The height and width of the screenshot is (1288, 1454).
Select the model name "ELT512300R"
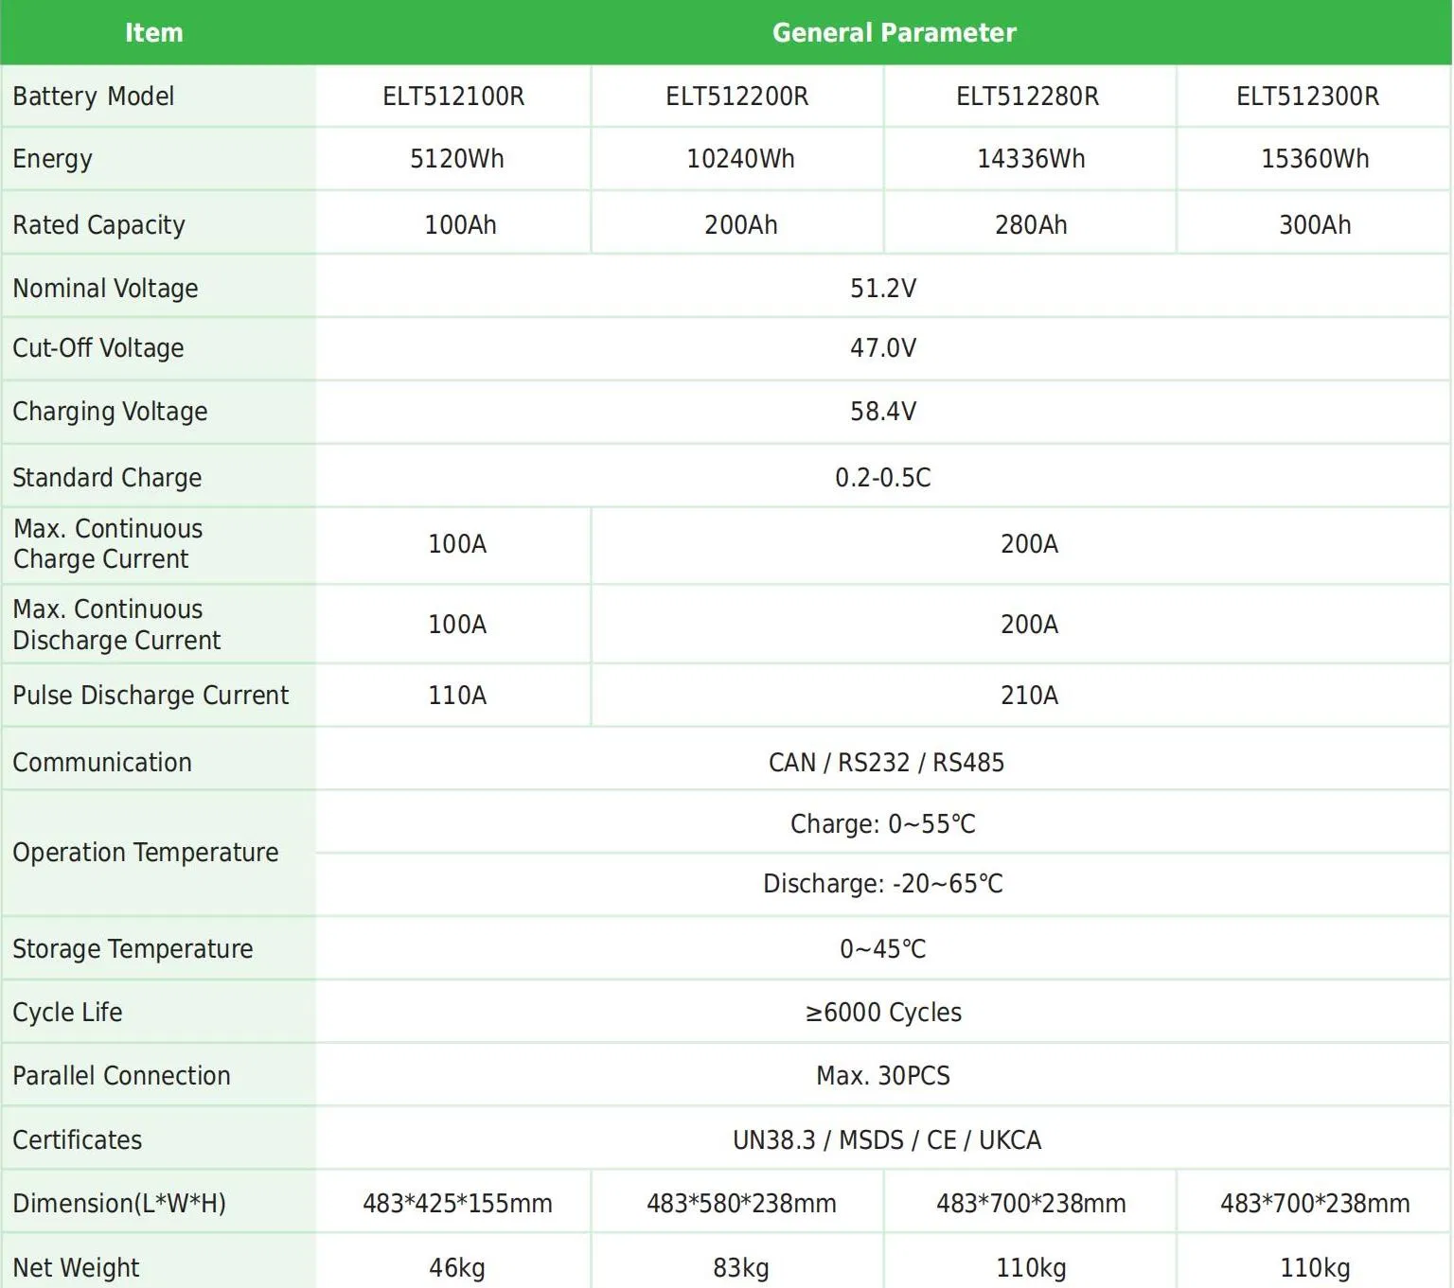tap(1308, 97)
